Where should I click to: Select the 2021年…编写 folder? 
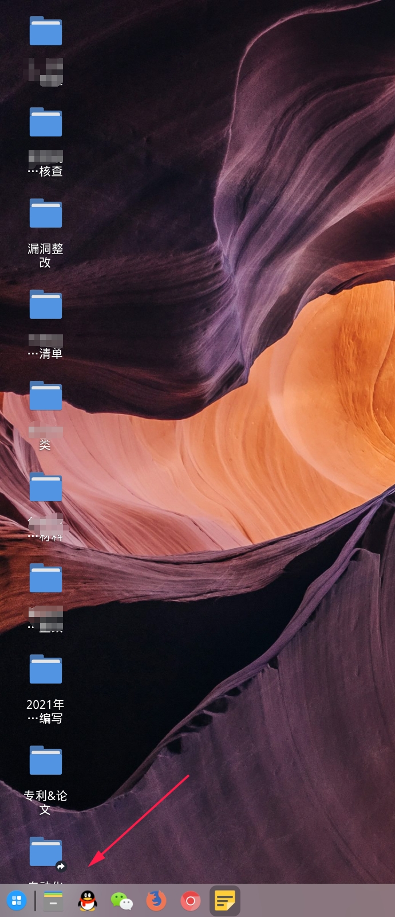pos(46,669)
